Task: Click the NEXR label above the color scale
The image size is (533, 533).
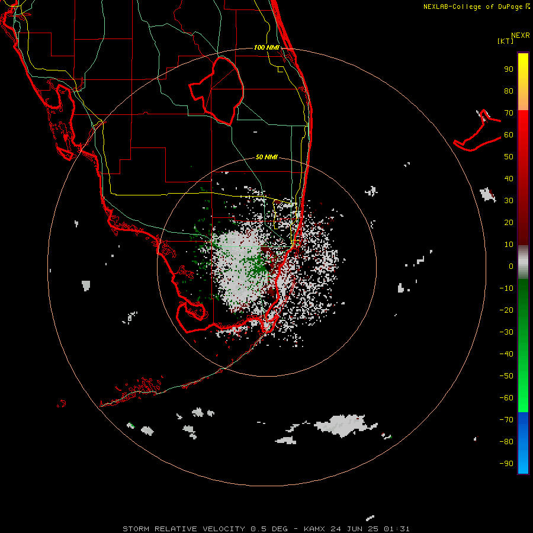Action: [x=521, y=36]
